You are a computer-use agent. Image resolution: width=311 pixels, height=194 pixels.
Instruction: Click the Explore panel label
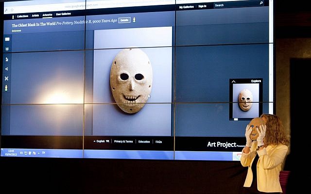[256, 81]
